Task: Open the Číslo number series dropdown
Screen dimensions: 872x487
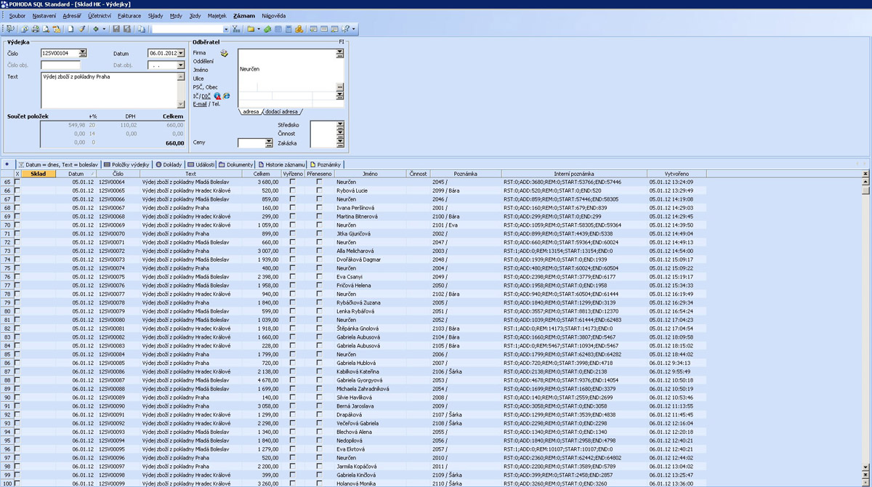Action: [x=83, y=53]
